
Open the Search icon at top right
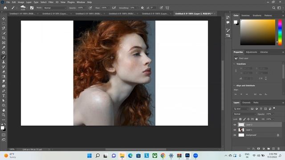click(x=273, y=8)
